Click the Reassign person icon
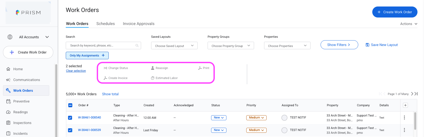Screen dimensions: 424x137 pyautogui.click(x=153, y=68)
